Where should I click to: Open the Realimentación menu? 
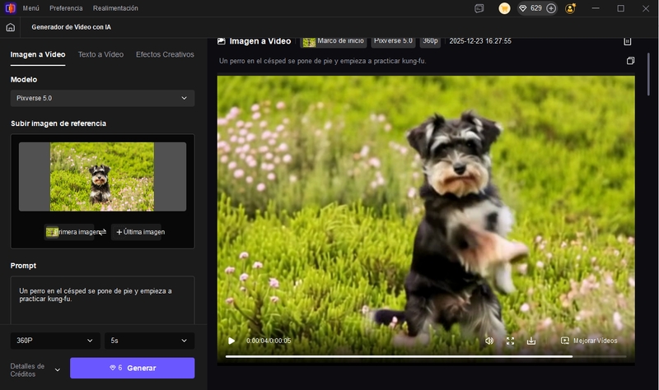pos(115,8)
